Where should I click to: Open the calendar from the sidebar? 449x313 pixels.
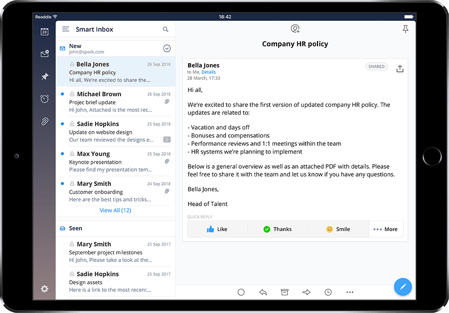(44, 31)
